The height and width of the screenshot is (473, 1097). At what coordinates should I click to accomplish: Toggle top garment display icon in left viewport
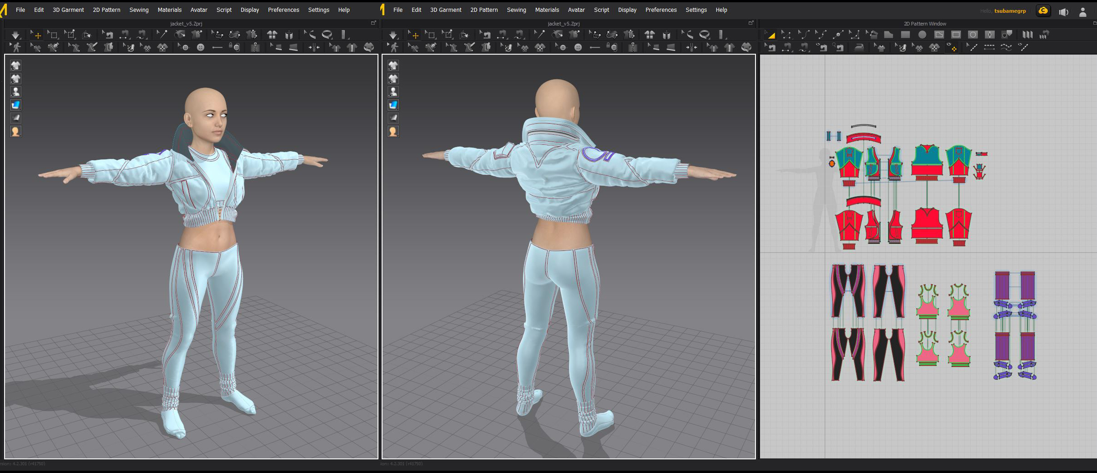point(16,65)
